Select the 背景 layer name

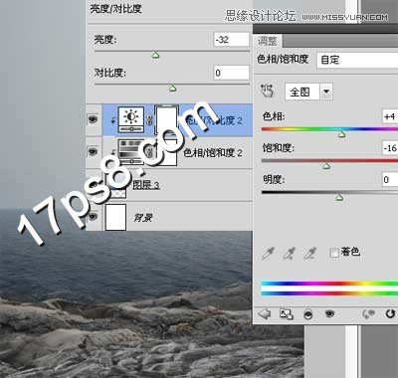pos(143,218)
